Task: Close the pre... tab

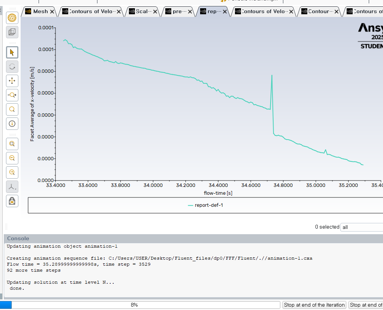Action: [190, 12]
